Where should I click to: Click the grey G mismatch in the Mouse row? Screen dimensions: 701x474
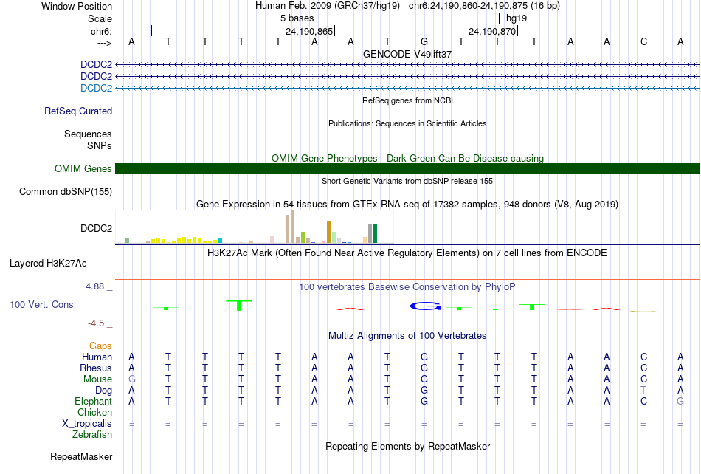(x=131, y=379)
